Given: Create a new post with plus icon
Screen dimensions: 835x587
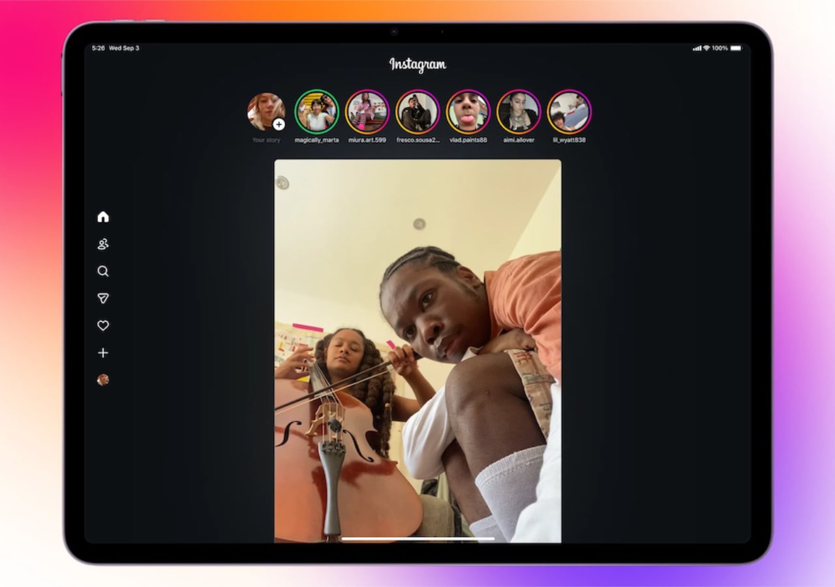Looking at the screenshot, I should click(103, 353).
